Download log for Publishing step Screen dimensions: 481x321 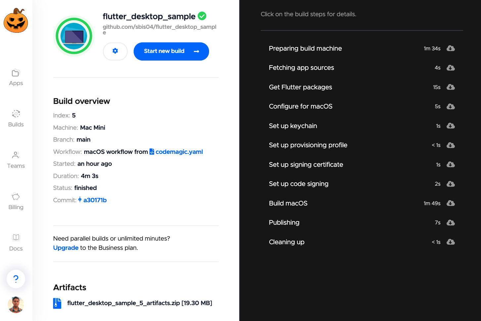pos(451,223)
